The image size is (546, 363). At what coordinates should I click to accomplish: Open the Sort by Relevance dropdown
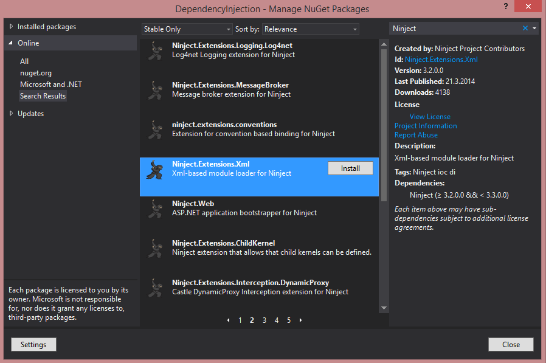(311, 29)
